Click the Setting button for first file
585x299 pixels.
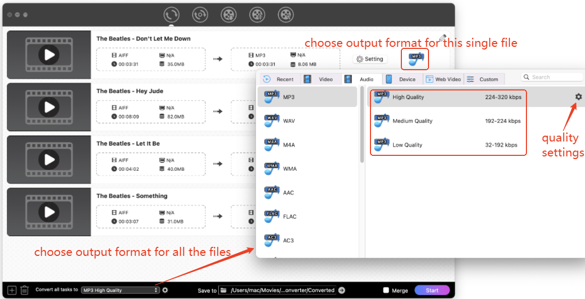(369, 59)
